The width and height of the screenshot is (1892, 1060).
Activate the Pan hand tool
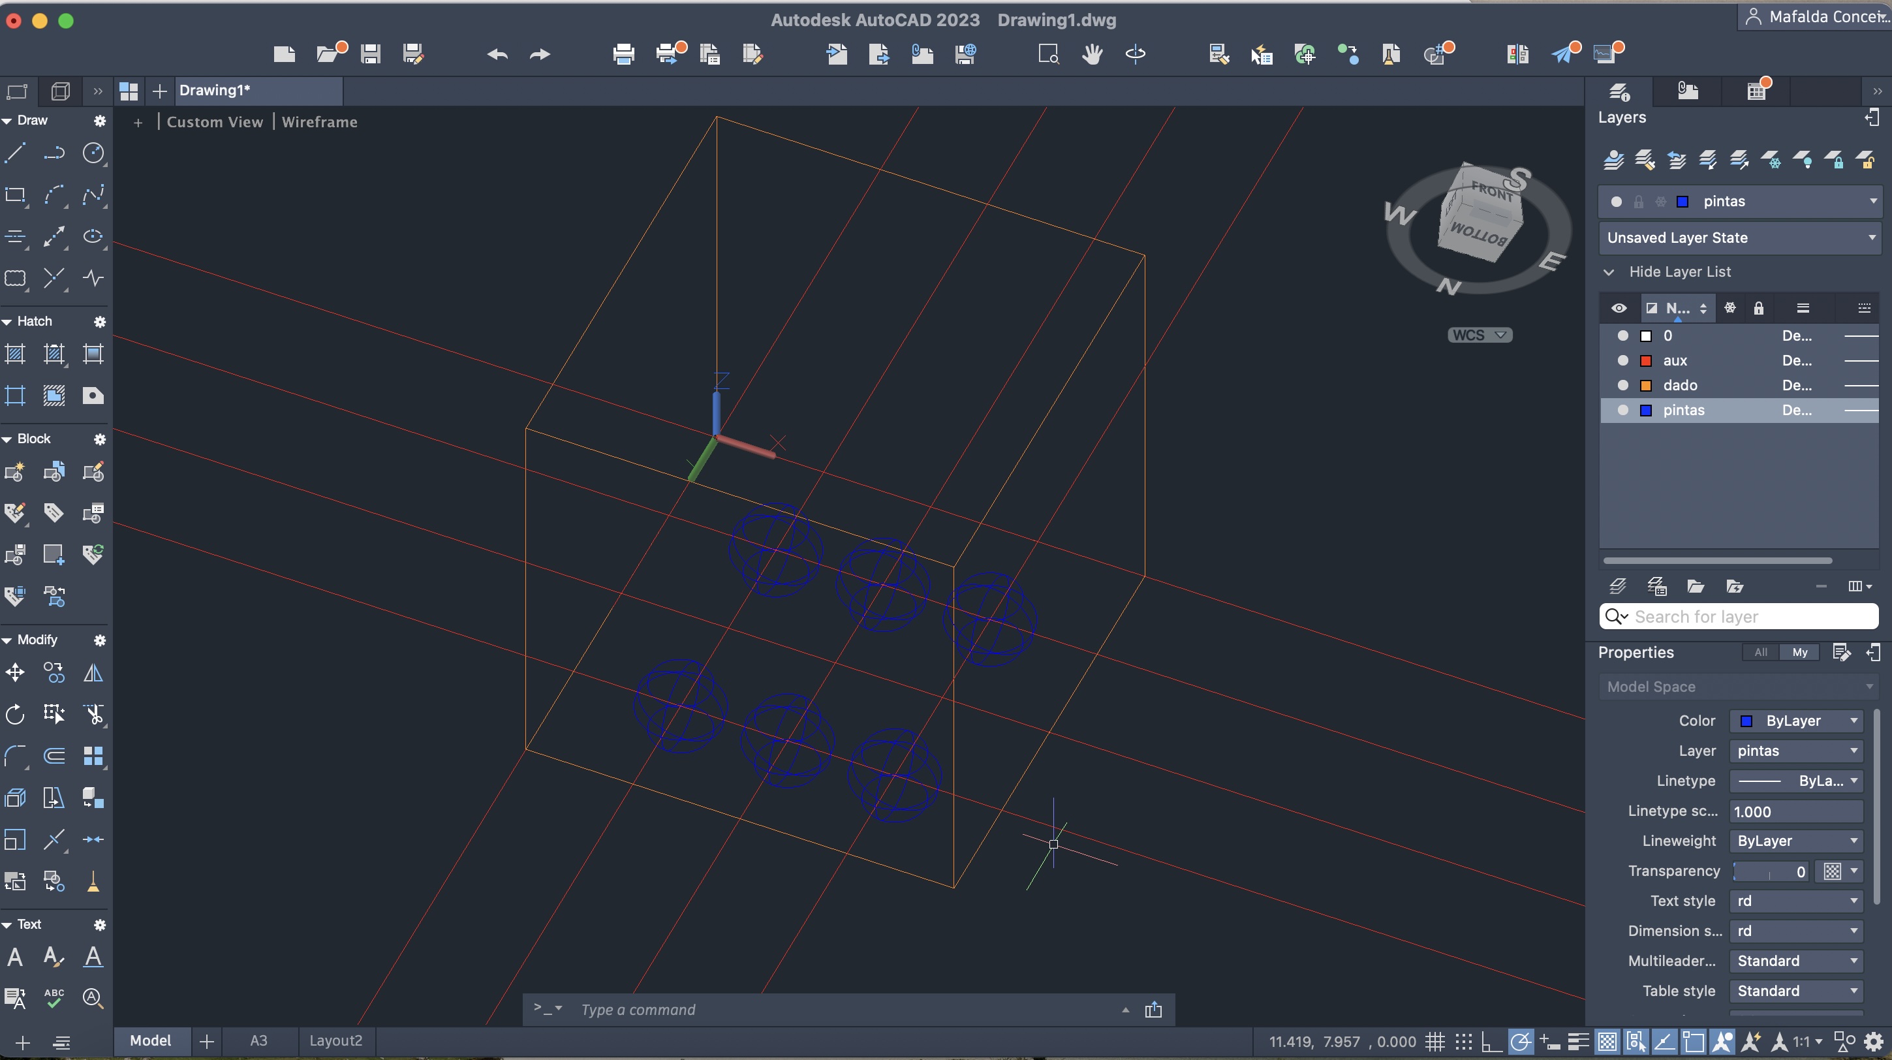tap(1091, 54)
